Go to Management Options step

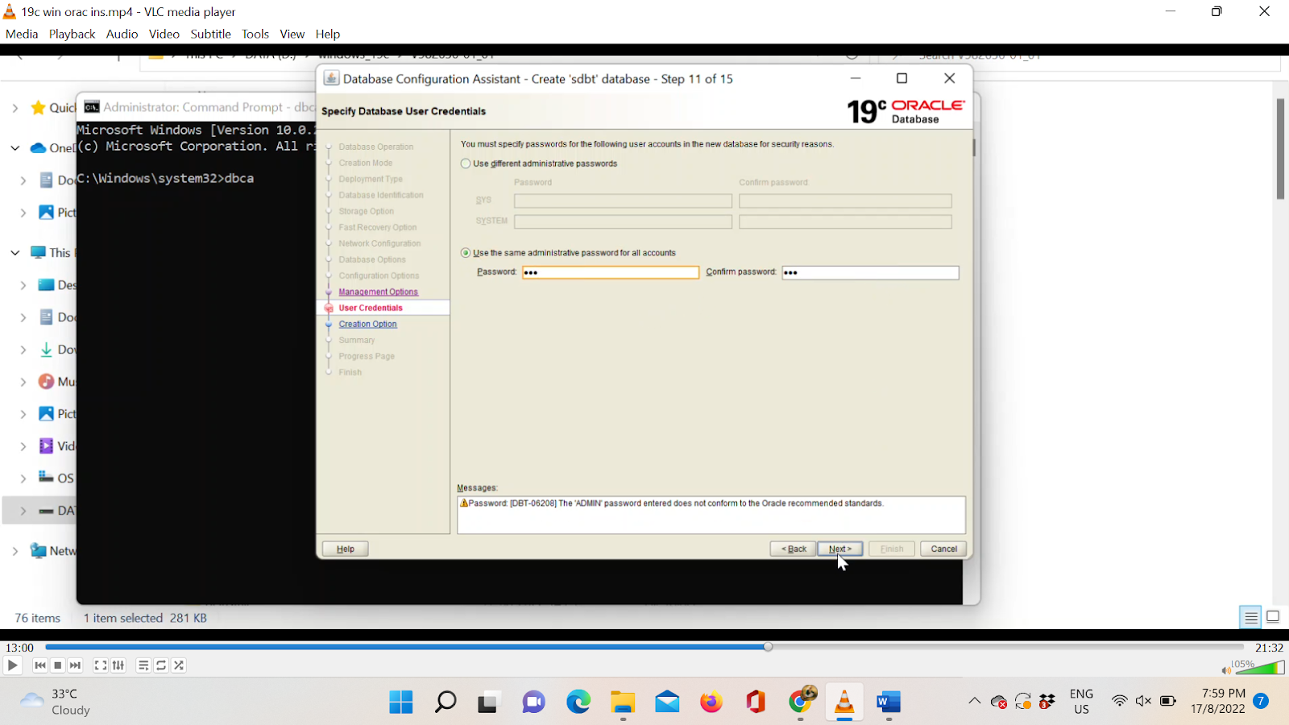click(379, 292)
